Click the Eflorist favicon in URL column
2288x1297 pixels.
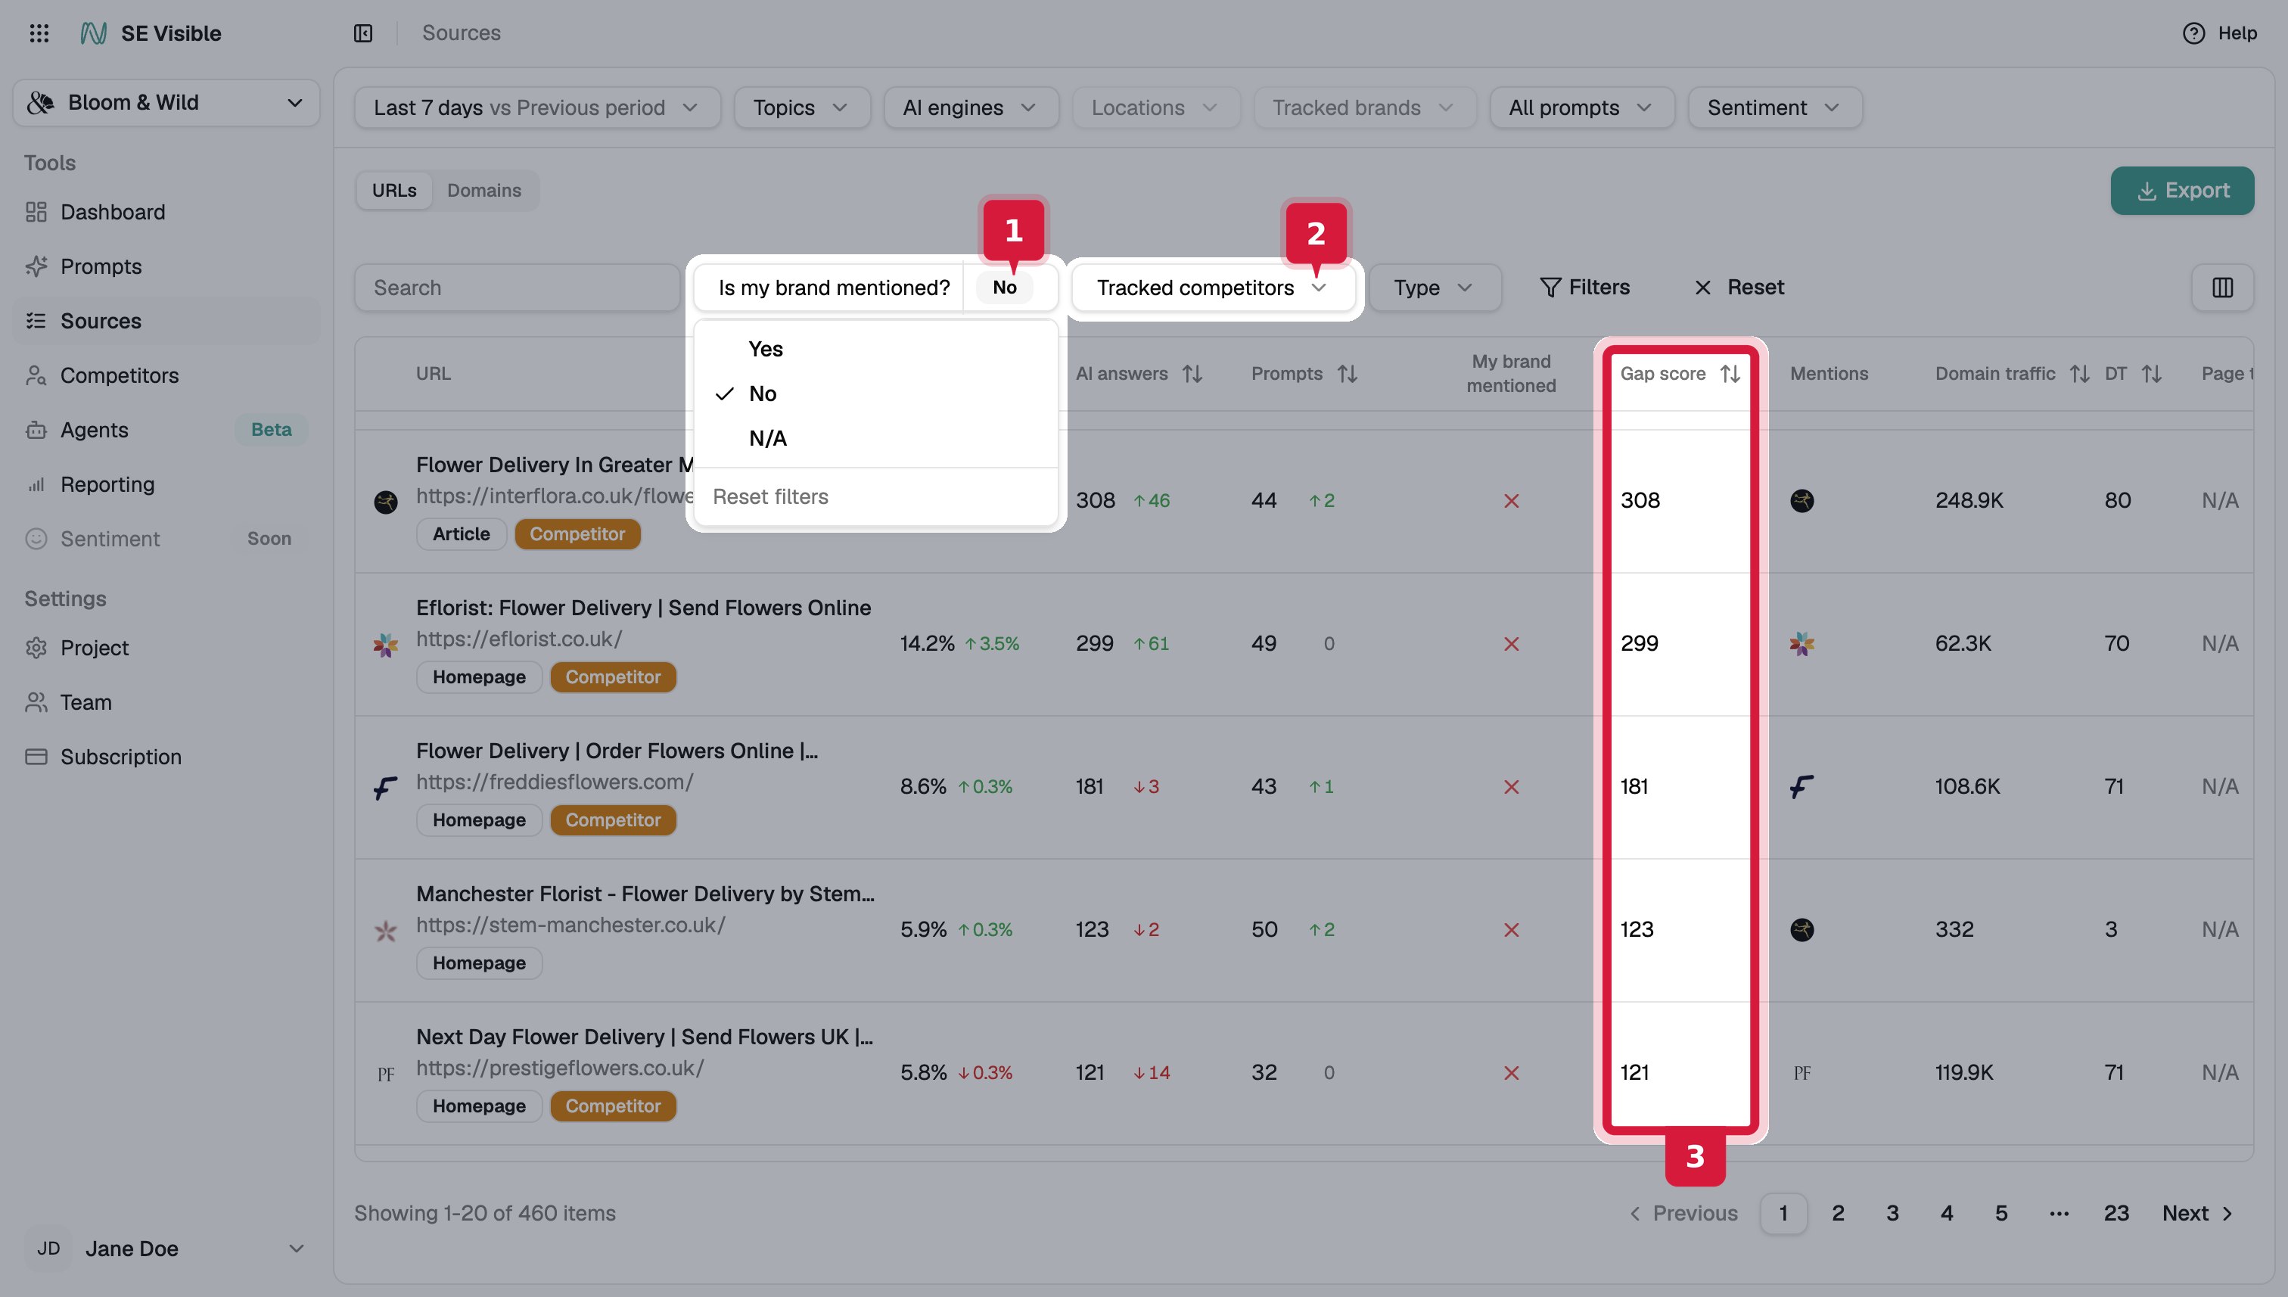[x=386, y=644]
